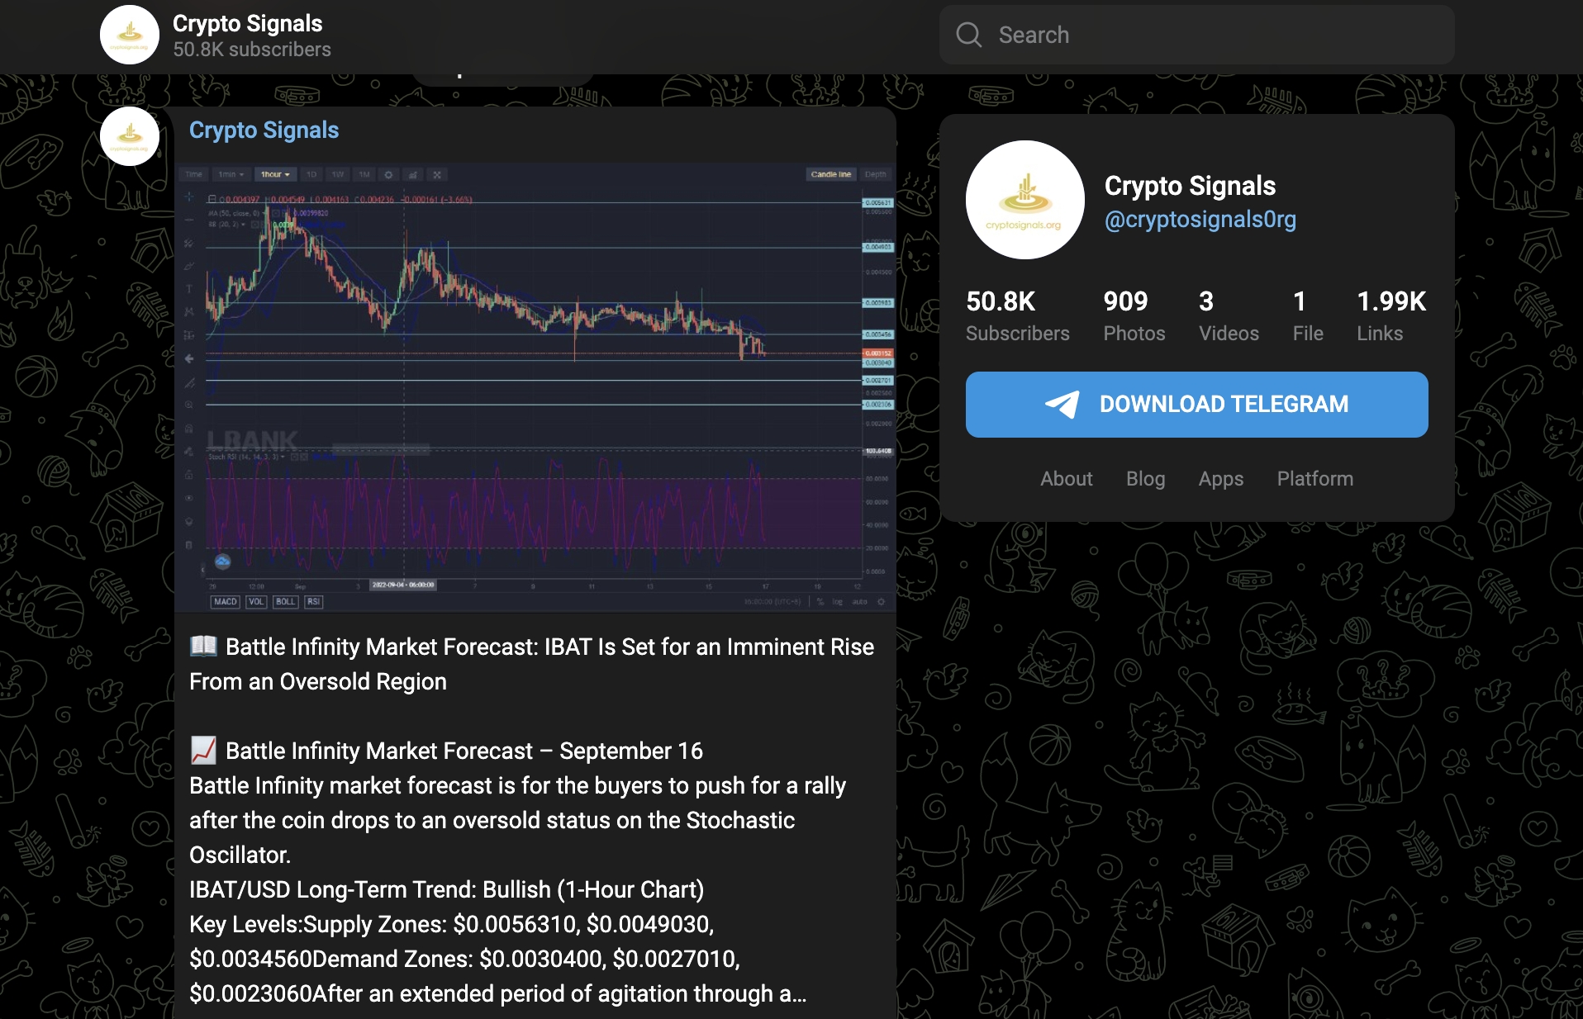Click the 'Key Levels:Supply Zones' line
The width and height of the screenshot is (1583, 1019).
451,925
